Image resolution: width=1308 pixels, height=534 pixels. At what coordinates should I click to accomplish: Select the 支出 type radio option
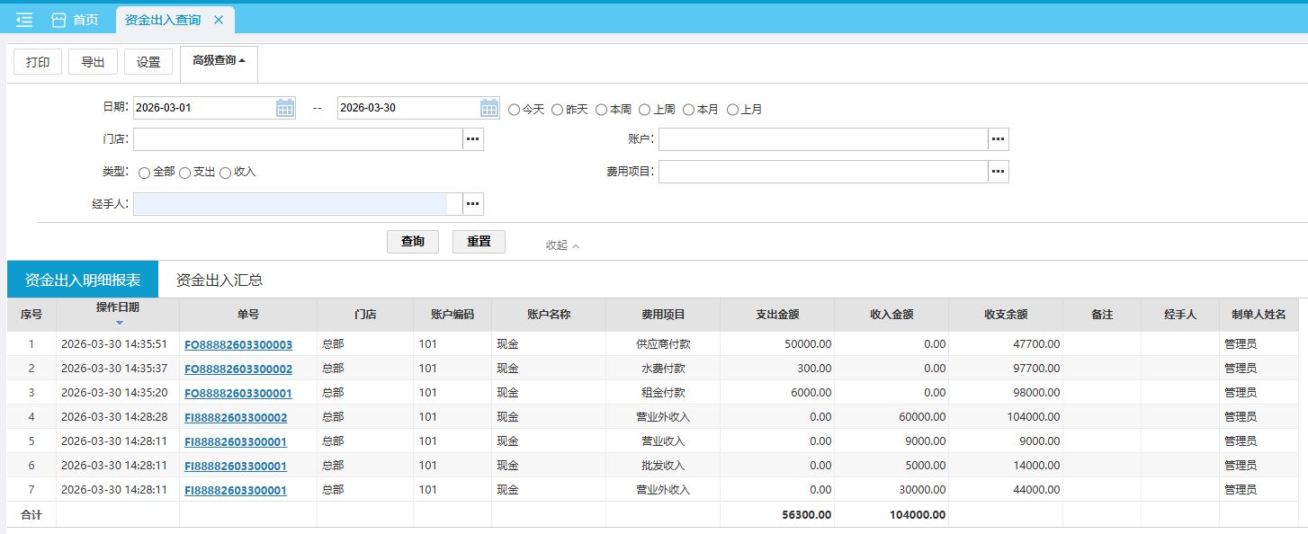(x=184, y=173)
